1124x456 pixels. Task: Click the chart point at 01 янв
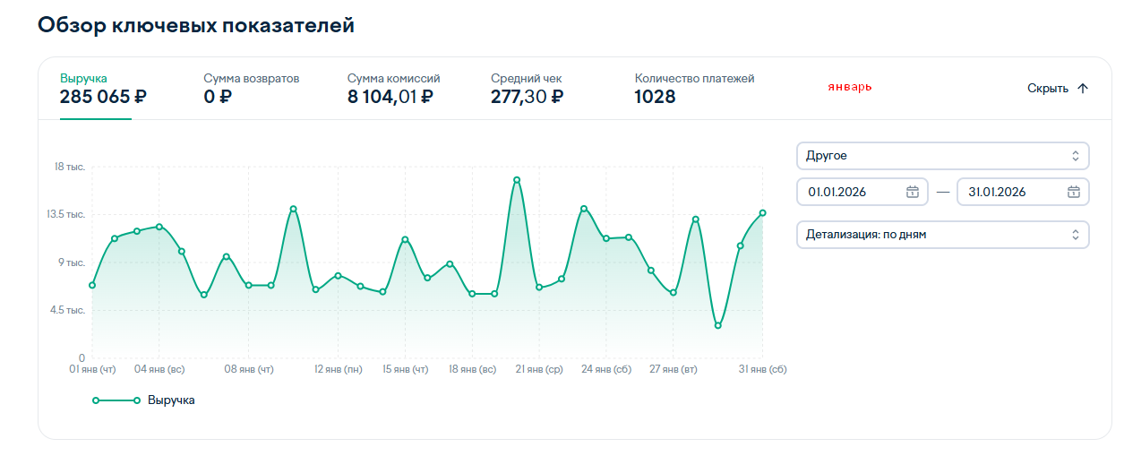(92, 285)
